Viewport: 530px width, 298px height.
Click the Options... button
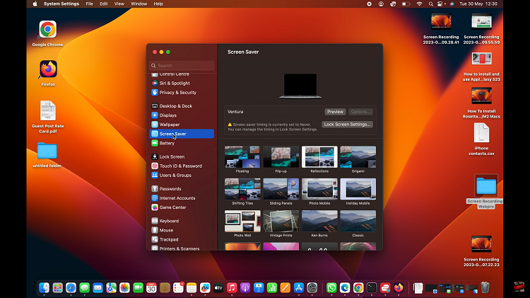pos(360,111)
